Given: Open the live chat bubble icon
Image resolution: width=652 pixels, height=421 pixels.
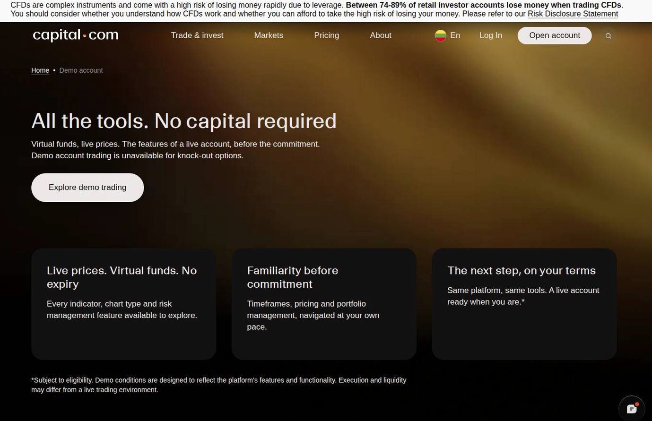Looking at the screenshot, I should [632, 409].
